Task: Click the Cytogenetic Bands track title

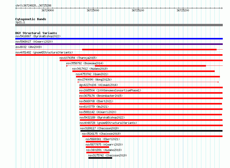Action: (x=31, y=19)
